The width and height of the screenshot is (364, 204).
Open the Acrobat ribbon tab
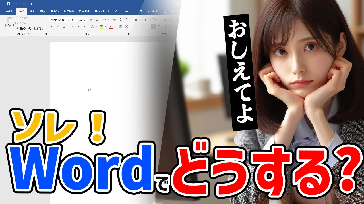[152, 11]
